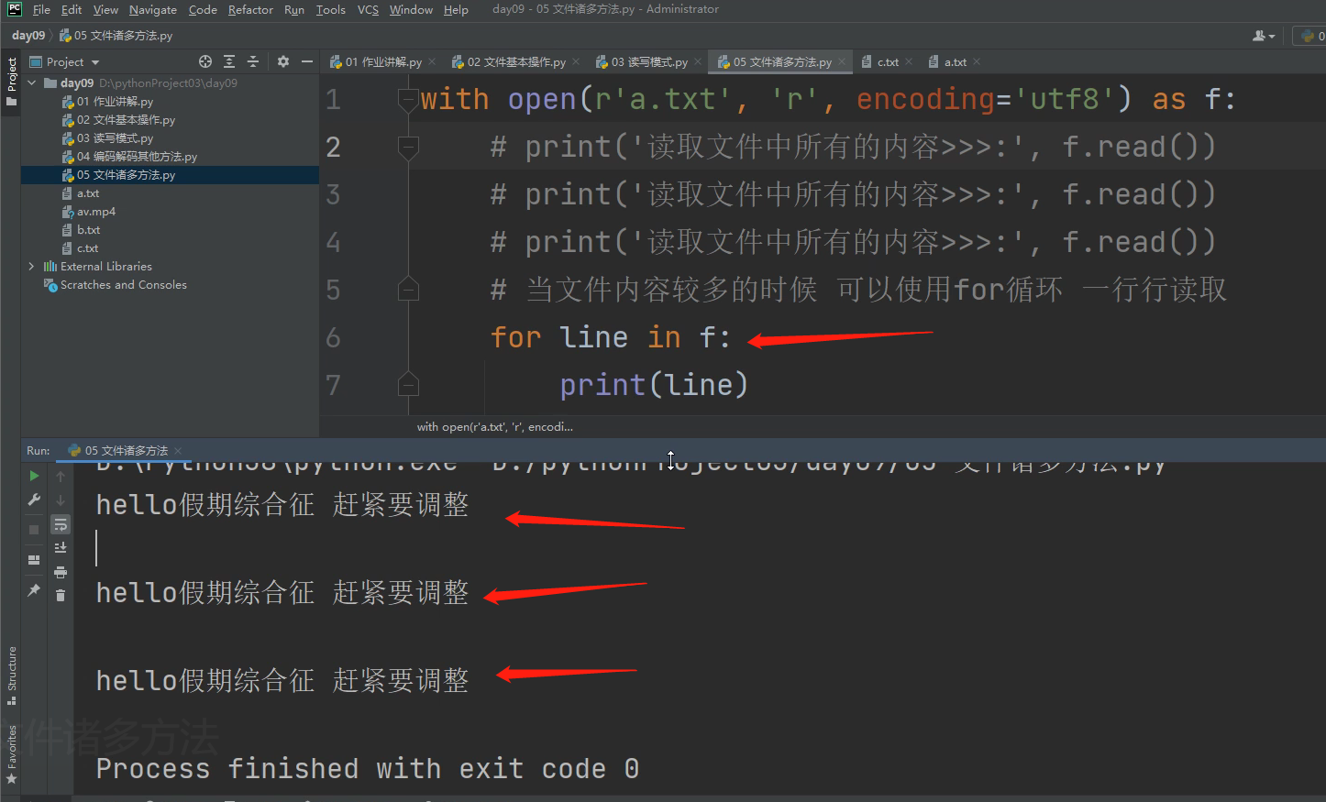Close the 05 文件诸多方法.py editor tab
The image size is (1326, 802).
pyautogui.click(x=842, y=61)
